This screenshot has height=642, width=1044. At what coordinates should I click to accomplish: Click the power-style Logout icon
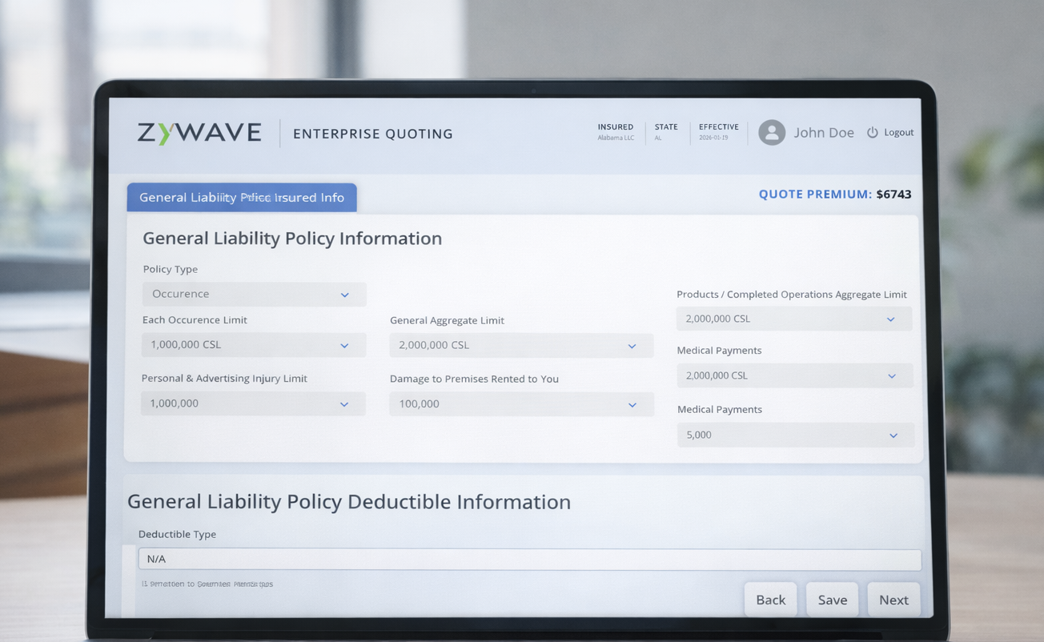point(872,132)
